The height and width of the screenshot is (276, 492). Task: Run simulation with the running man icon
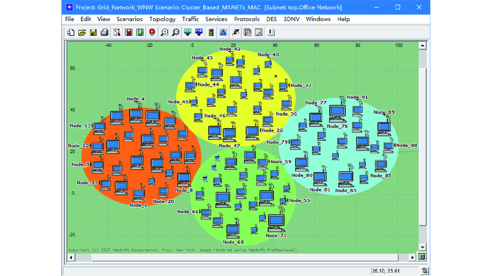pyautogui.click(x=236, y=32)
